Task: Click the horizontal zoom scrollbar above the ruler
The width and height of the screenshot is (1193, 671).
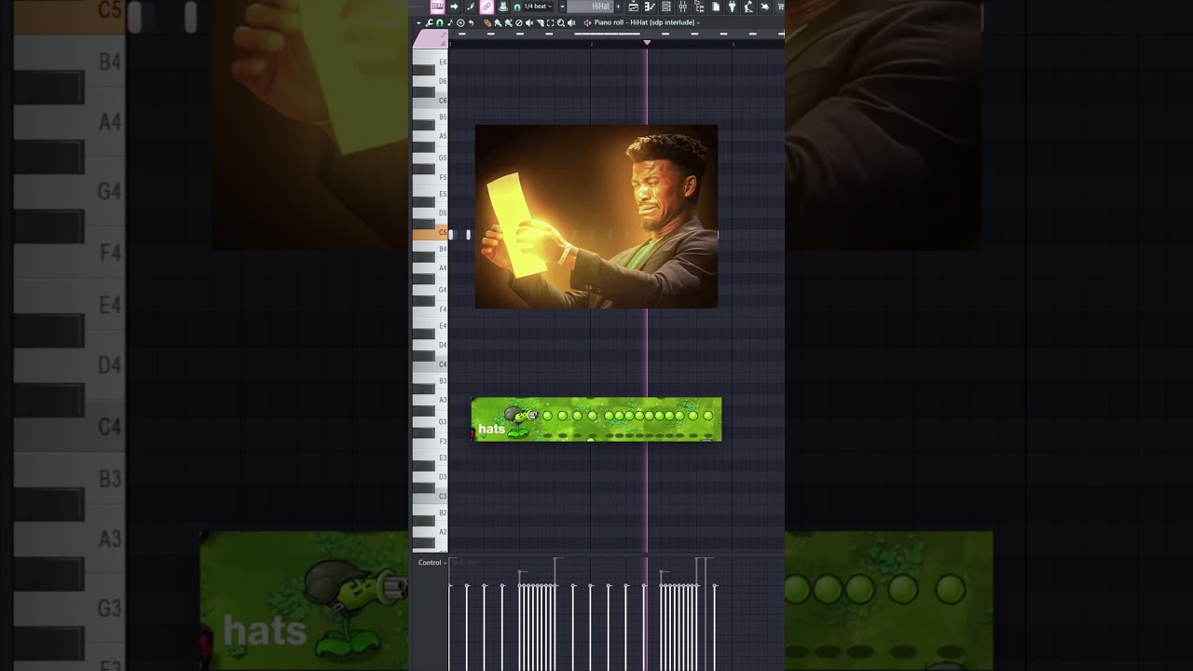Action: [615, 34]
